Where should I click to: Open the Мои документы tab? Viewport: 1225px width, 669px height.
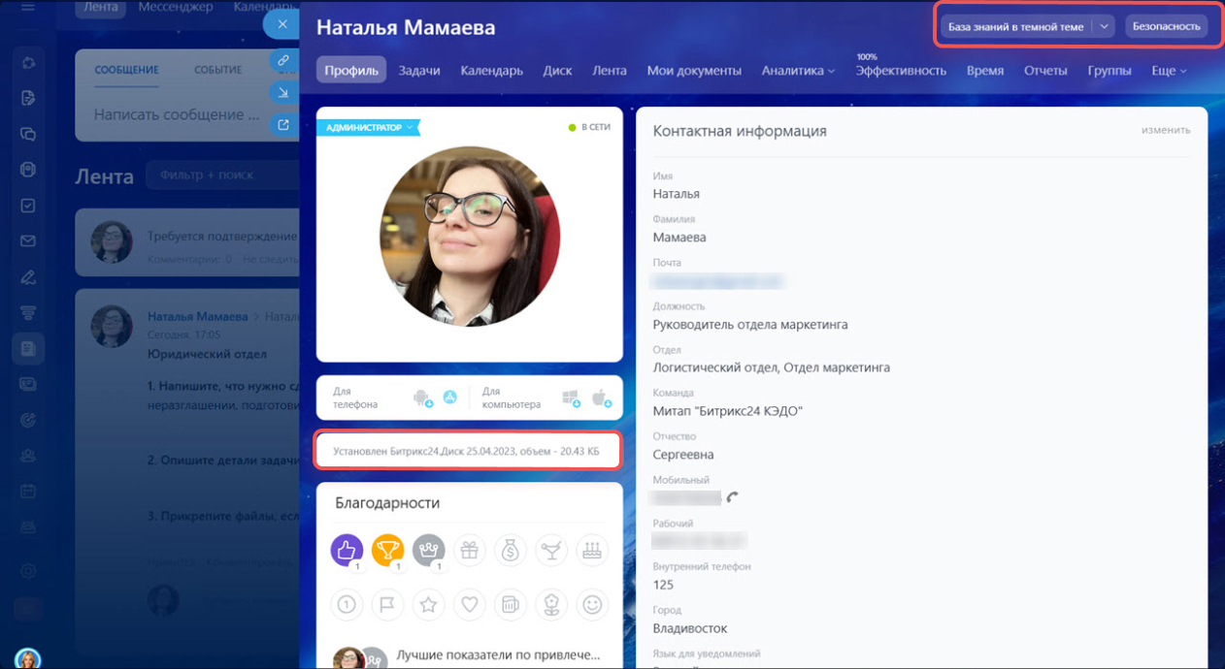(x=694, y=71)
